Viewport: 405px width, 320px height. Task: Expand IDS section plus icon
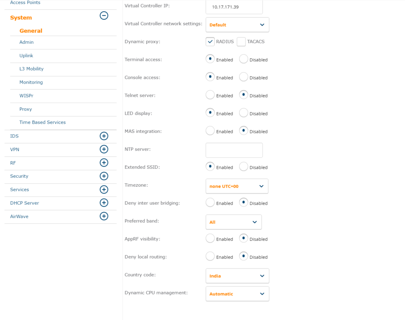[104, 136]
